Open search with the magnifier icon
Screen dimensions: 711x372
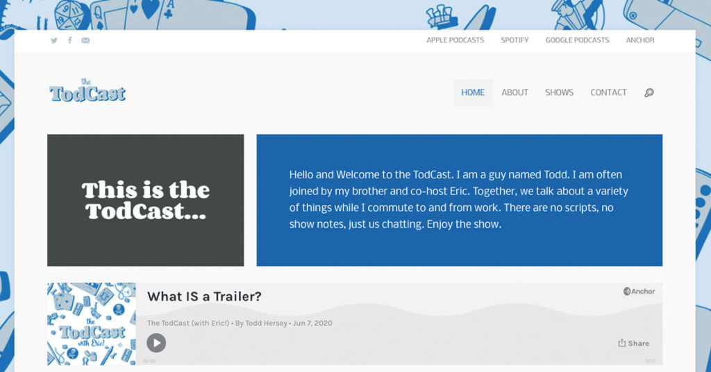(649, 92)
